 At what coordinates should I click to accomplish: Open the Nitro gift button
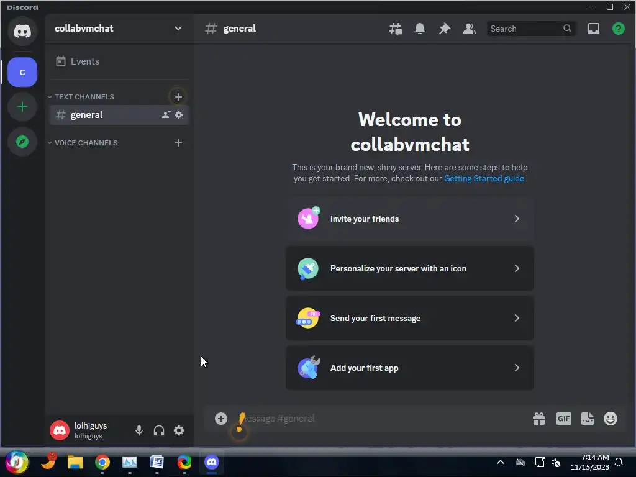(539, 419)
